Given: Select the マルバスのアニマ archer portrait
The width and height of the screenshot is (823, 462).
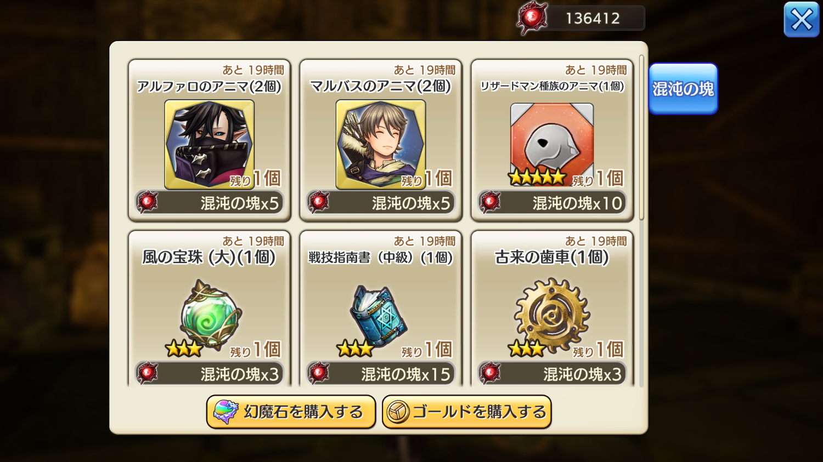Looking at the screenshot, I should click(x=381, y=144).
